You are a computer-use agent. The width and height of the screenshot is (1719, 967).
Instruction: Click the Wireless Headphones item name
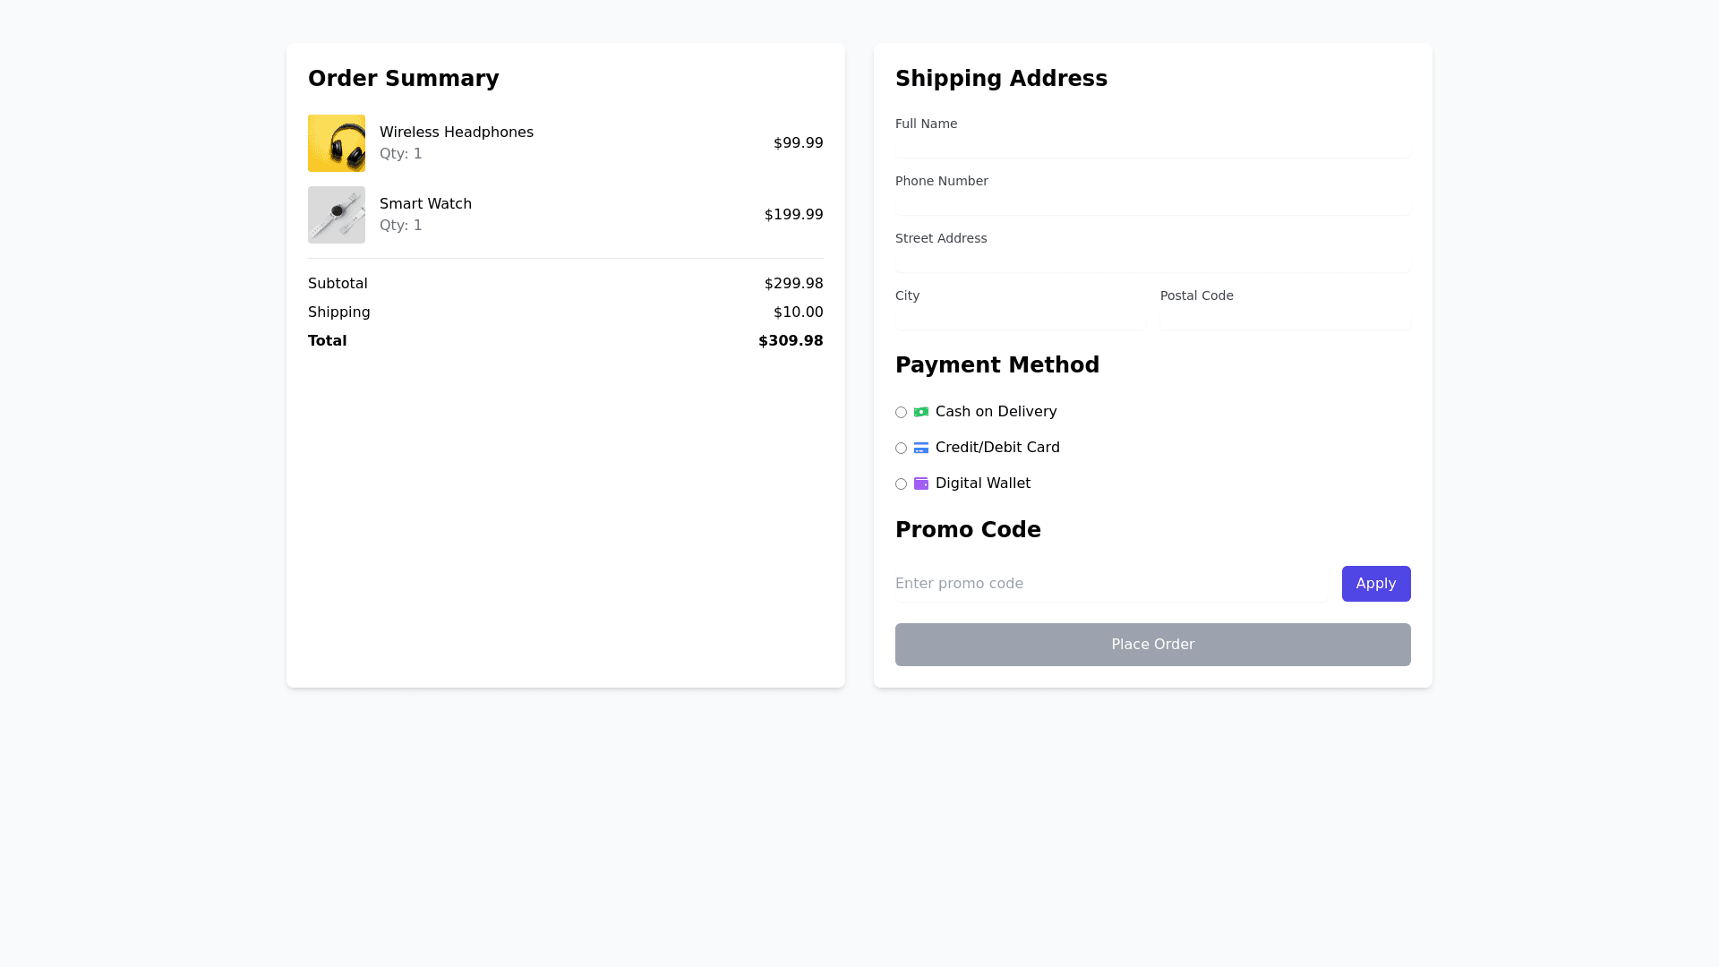tap(456, 133)
